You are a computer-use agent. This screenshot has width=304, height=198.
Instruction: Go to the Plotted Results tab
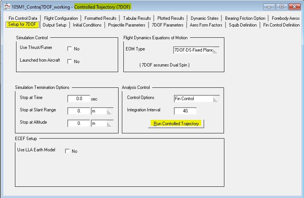coord(171,18)
